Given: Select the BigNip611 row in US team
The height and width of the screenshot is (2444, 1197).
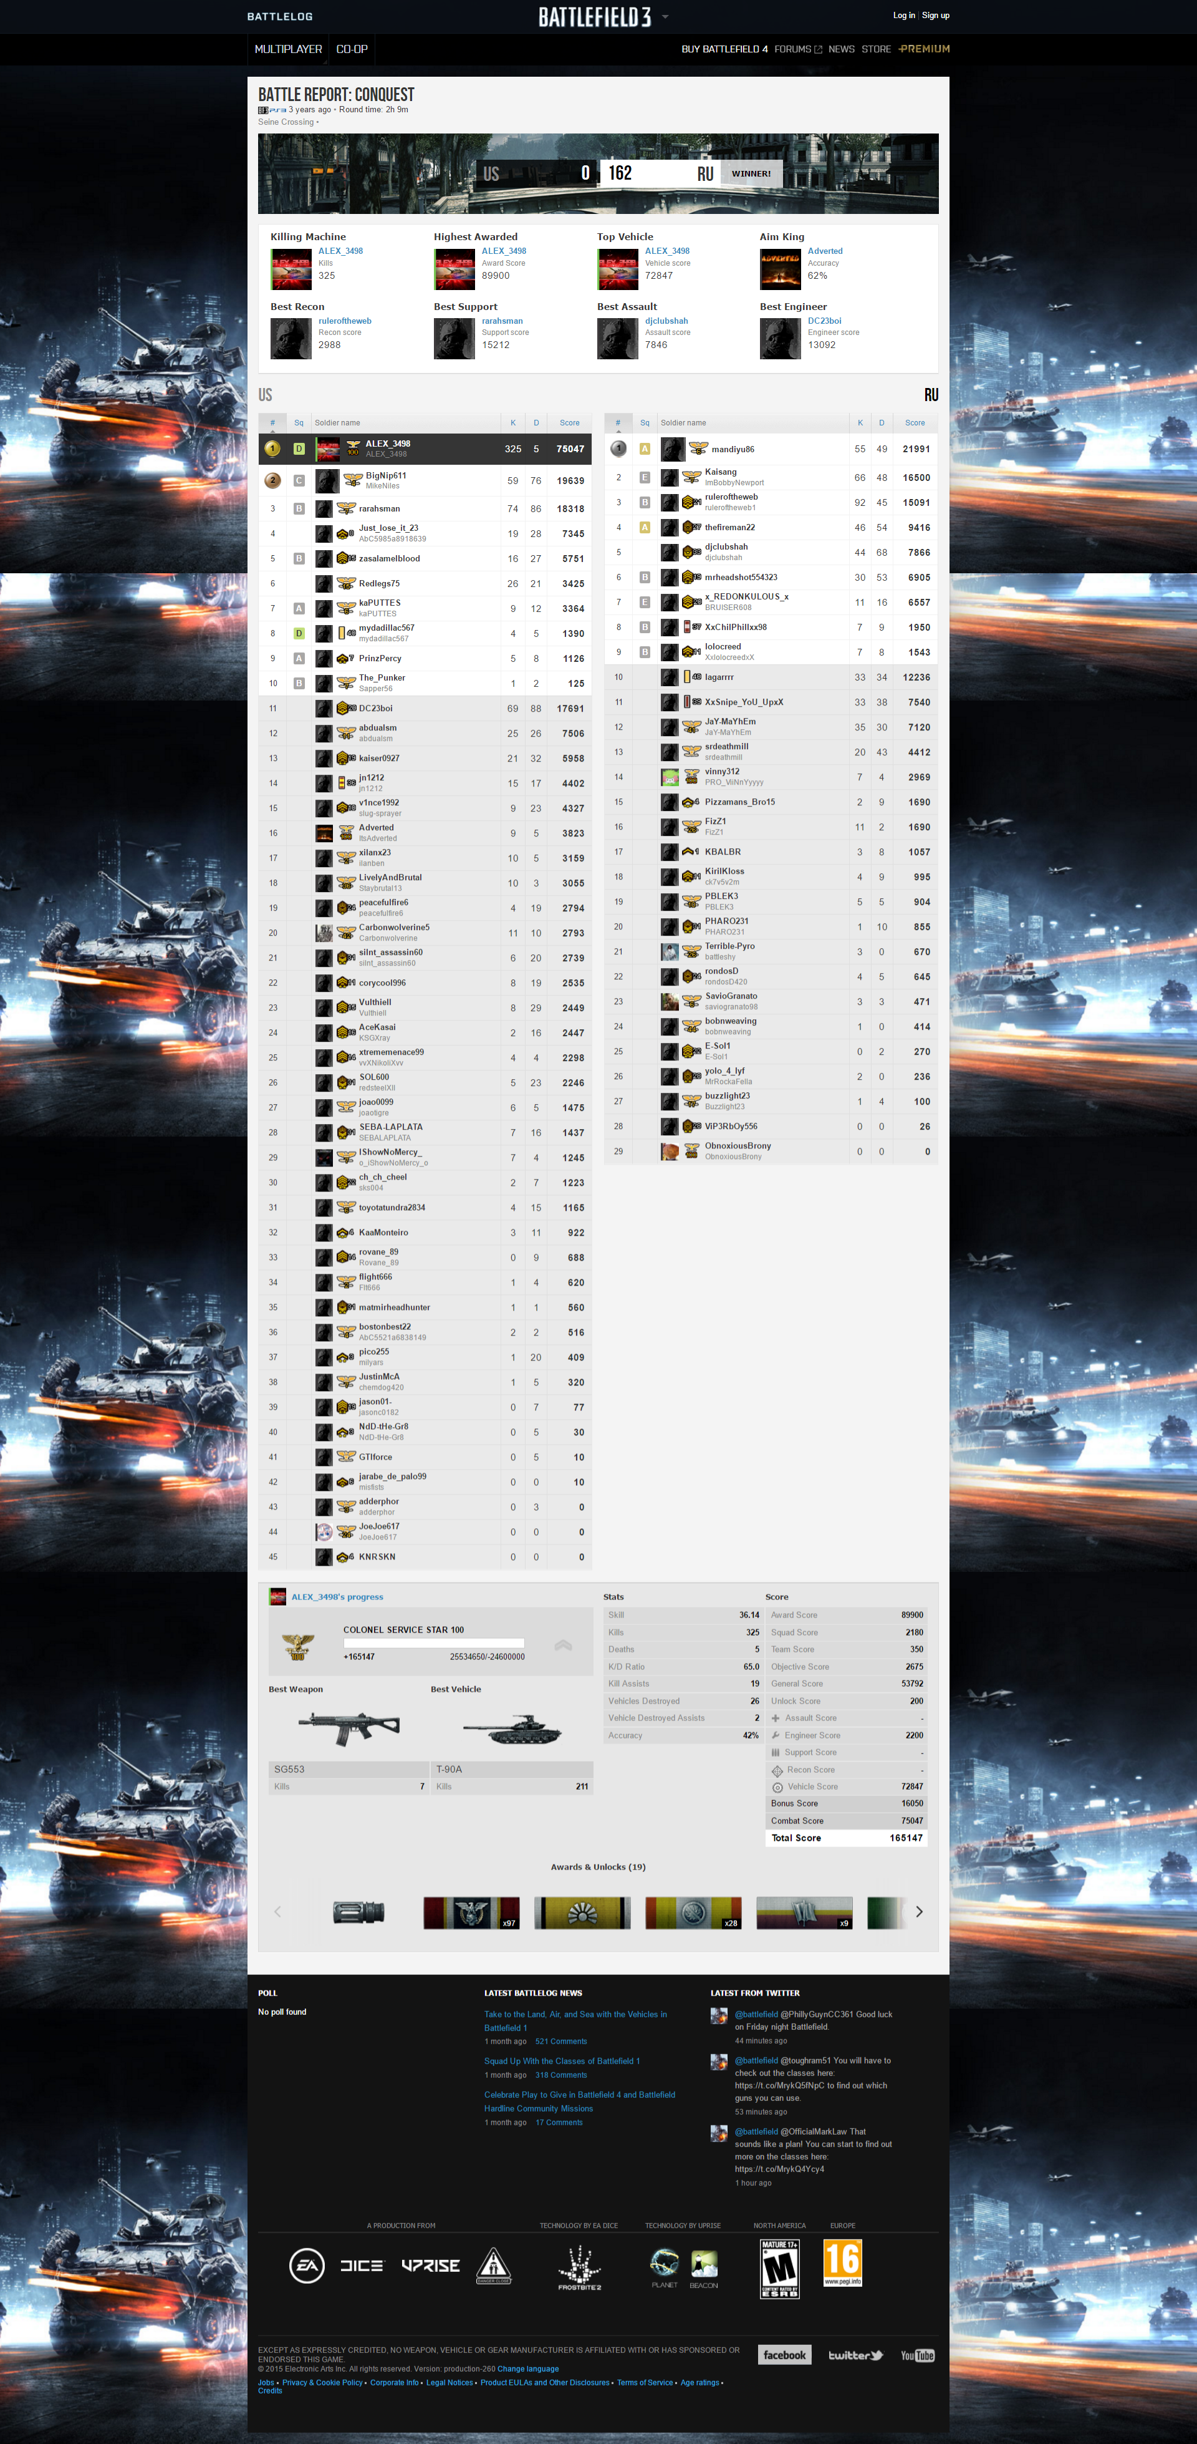Looking at the screenshot, I should (425, 480).
